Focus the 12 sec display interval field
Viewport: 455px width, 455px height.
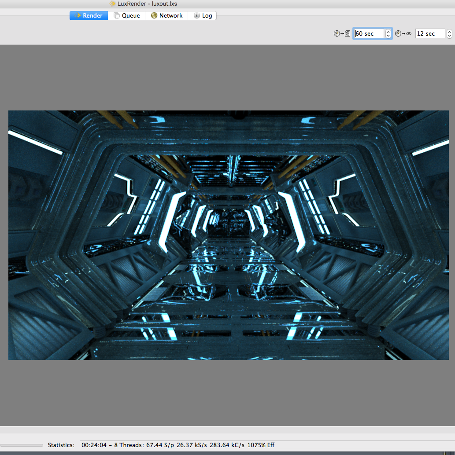pos(429,33)
